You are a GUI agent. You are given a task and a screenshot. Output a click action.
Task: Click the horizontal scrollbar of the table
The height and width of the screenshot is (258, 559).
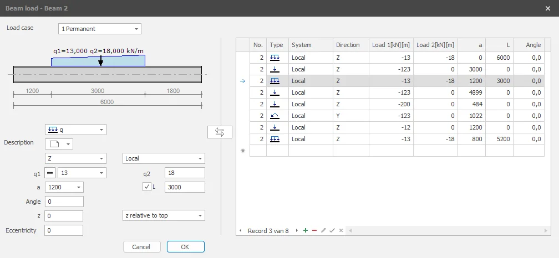(x=448, y=231)
